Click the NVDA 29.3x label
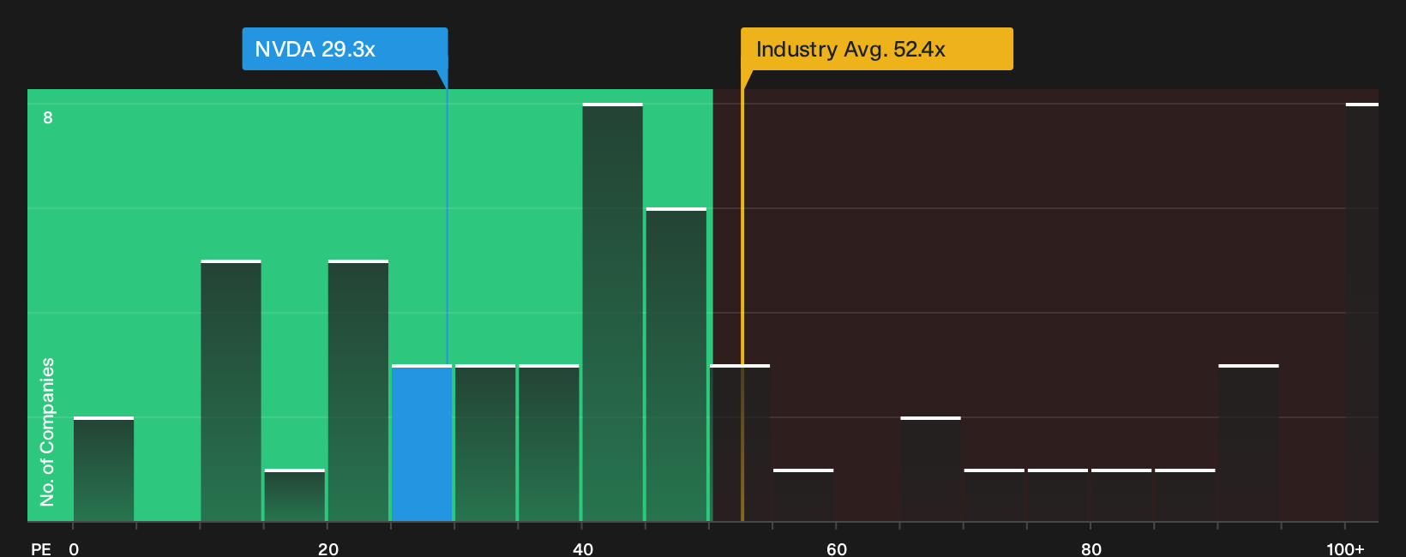Viewport: 1406px width, 557px height. pos(345,49)
